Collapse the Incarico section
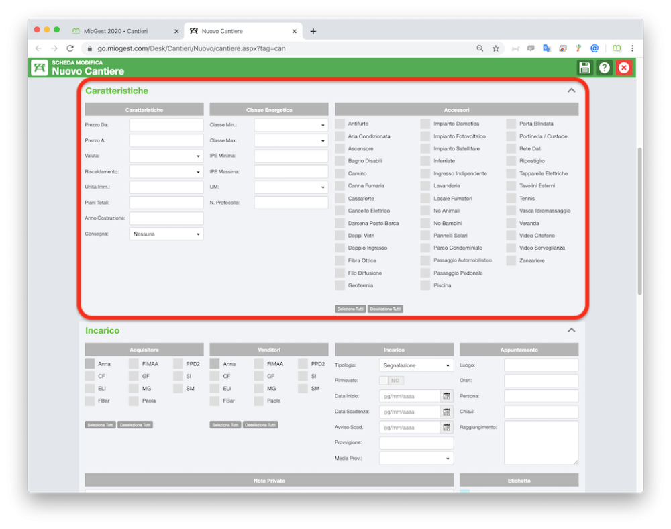Screen dimensions: 671x529 tap(571, 330)
